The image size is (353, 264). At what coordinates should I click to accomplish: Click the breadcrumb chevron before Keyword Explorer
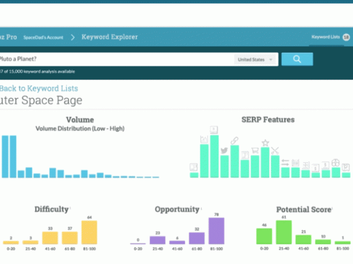pyautogui.click(x=72, y=38)
